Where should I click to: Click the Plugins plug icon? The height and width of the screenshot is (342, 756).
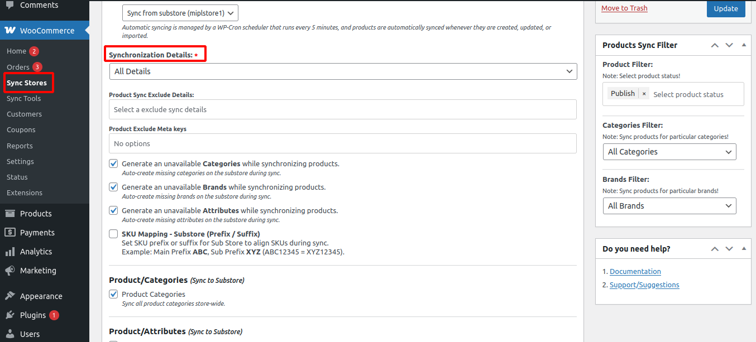(x=10, y=315)
